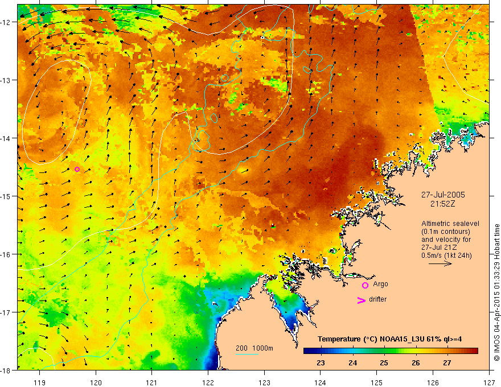The width and height of the screenshot is (501, 387).
Task: Click the colorbar value '24'
Action: 352,363
